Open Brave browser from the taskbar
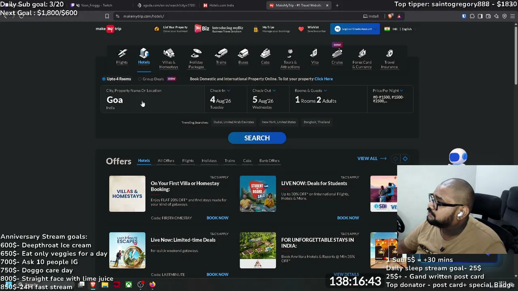The image size is (518, 291). tap(93, 285)
